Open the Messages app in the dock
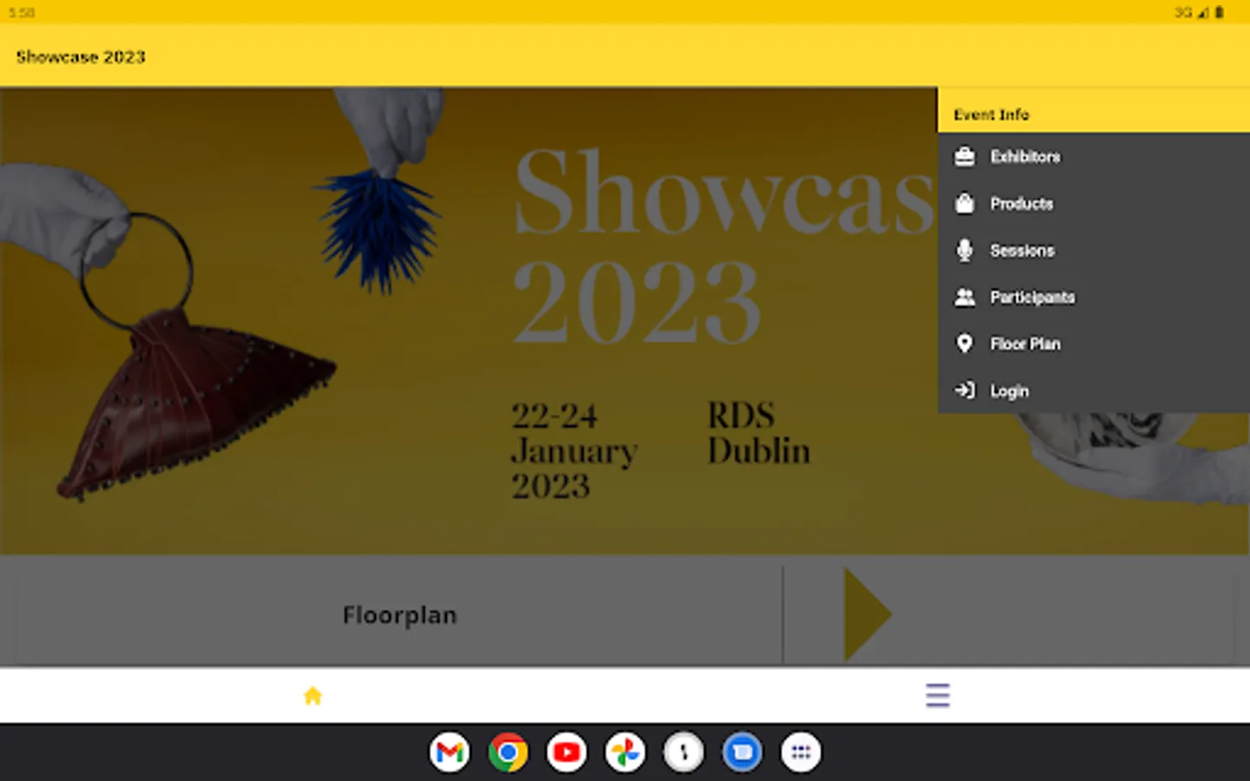The image size is (1250, 781). pyautogui.click(x=742, y=752)
